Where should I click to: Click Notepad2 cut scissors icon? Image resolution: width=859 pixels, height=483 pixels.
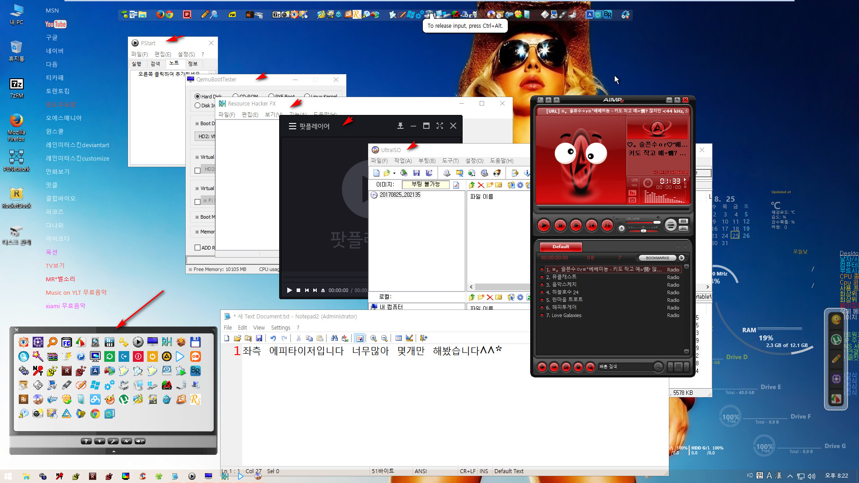[298, 339]
